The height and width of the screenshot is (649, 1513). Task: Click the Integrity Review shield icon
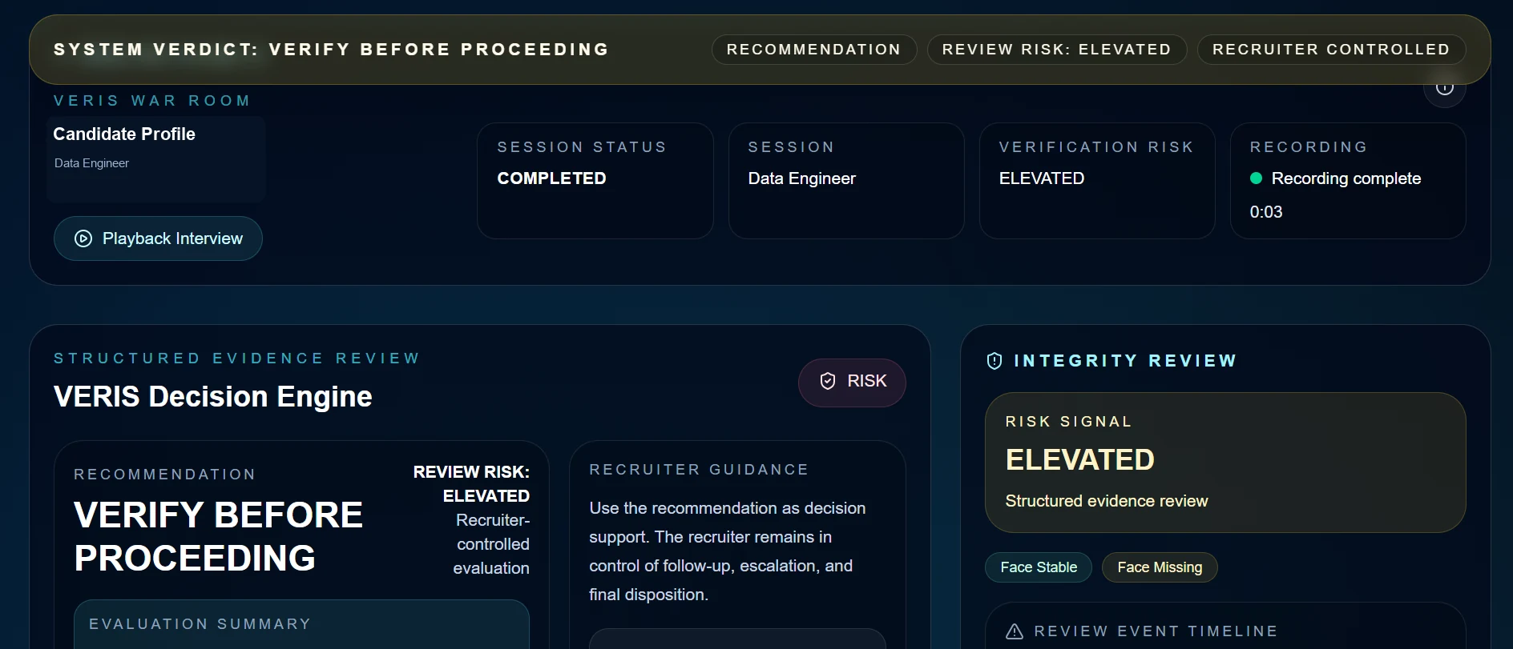pos(995,361)
